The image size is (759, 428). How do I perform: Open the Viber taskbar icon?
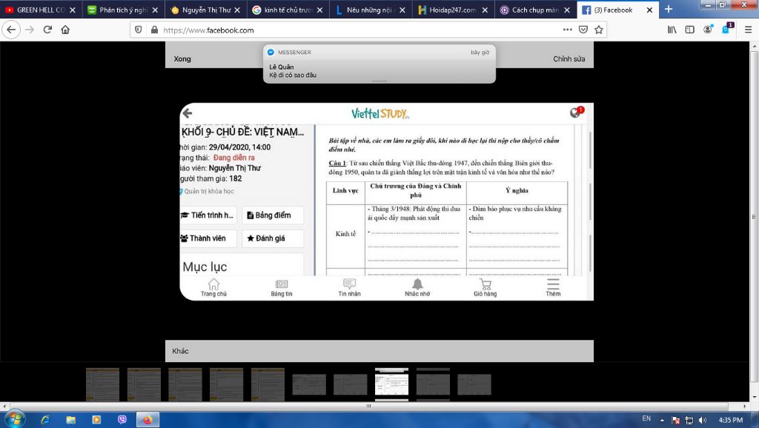tap(122, 420)
